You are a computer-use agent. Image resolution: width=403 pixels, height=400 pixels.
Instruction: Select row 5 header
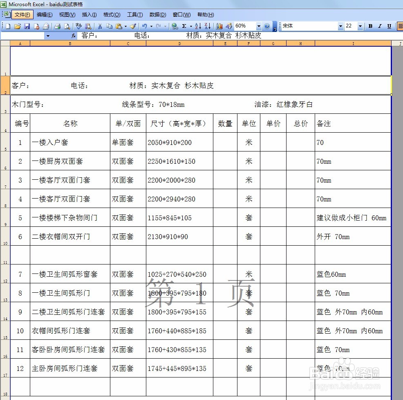5,142
